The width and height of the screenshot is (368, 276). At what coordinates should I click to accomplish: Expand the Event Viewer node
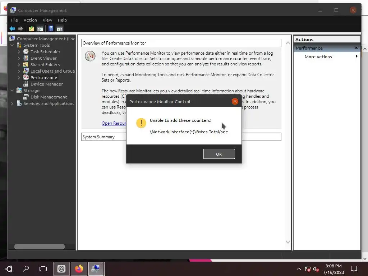[x=19, y=58]
